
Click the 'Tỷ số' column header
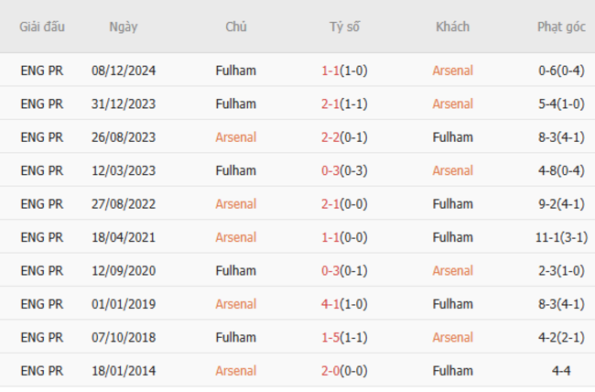tap(345, 27)
